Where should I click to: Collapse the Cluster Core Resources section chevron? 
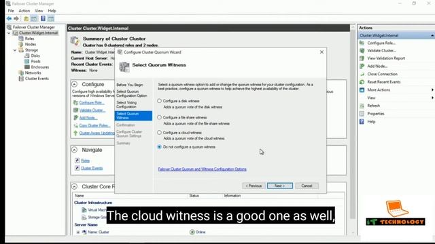coord(74,186)
